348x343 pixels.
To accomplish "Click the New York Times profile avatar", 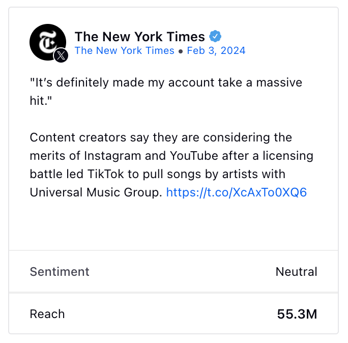I will (x=48, y=42).
